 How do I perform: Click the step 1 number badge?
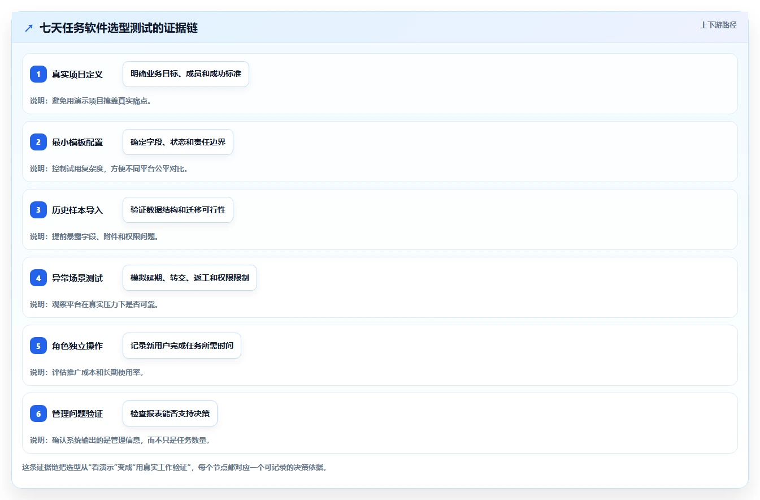(38, 74)
